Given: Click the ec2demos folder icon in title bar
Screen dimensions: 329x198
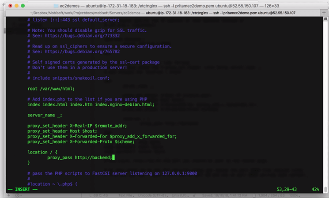Looking at the screenshot, I should (56, 6).
